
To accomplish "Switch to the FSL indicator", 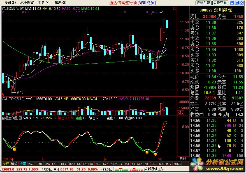I will pyautogui.click(x=54, y=164).
